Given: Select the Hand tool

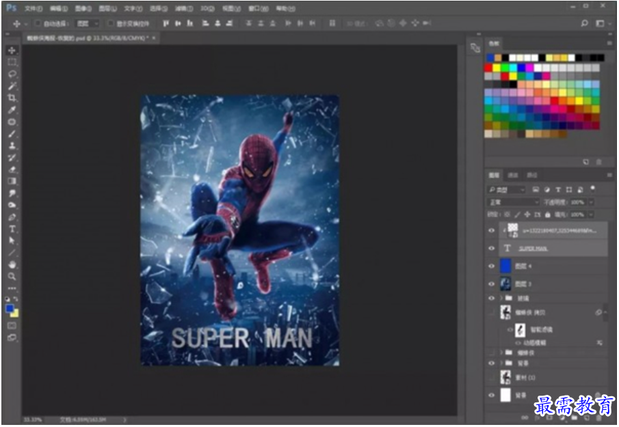Looking at the screenshot, I should (12, 264).
